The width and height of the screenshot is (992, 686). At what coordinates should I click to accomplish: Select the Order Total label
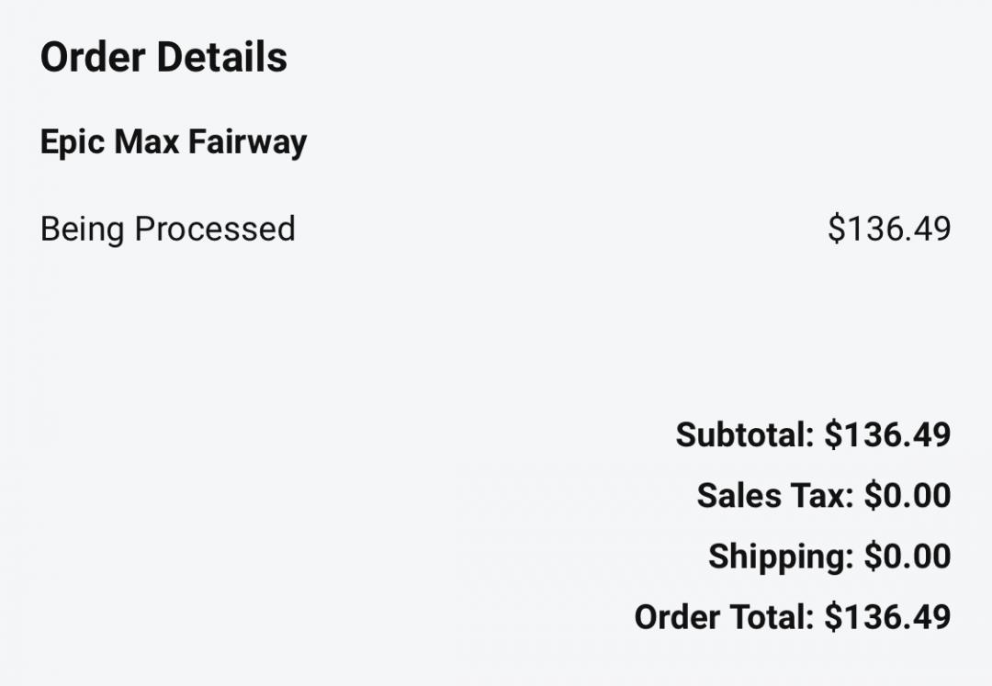pos(724,617)
